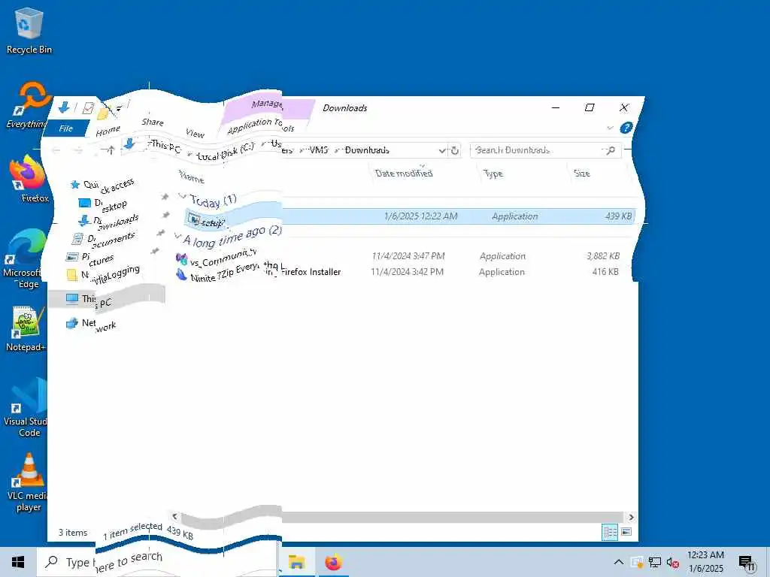770x577 pixels.
Task: Open the Manage contextual tab
Action: pos(268,104)
